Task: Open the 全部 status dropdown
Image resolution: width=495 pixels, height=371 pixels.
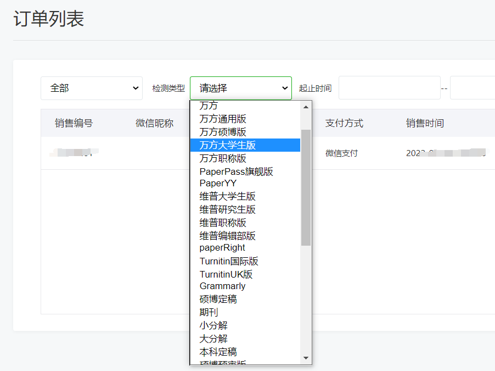Action: pyautogui.click(x=92, y=88)
